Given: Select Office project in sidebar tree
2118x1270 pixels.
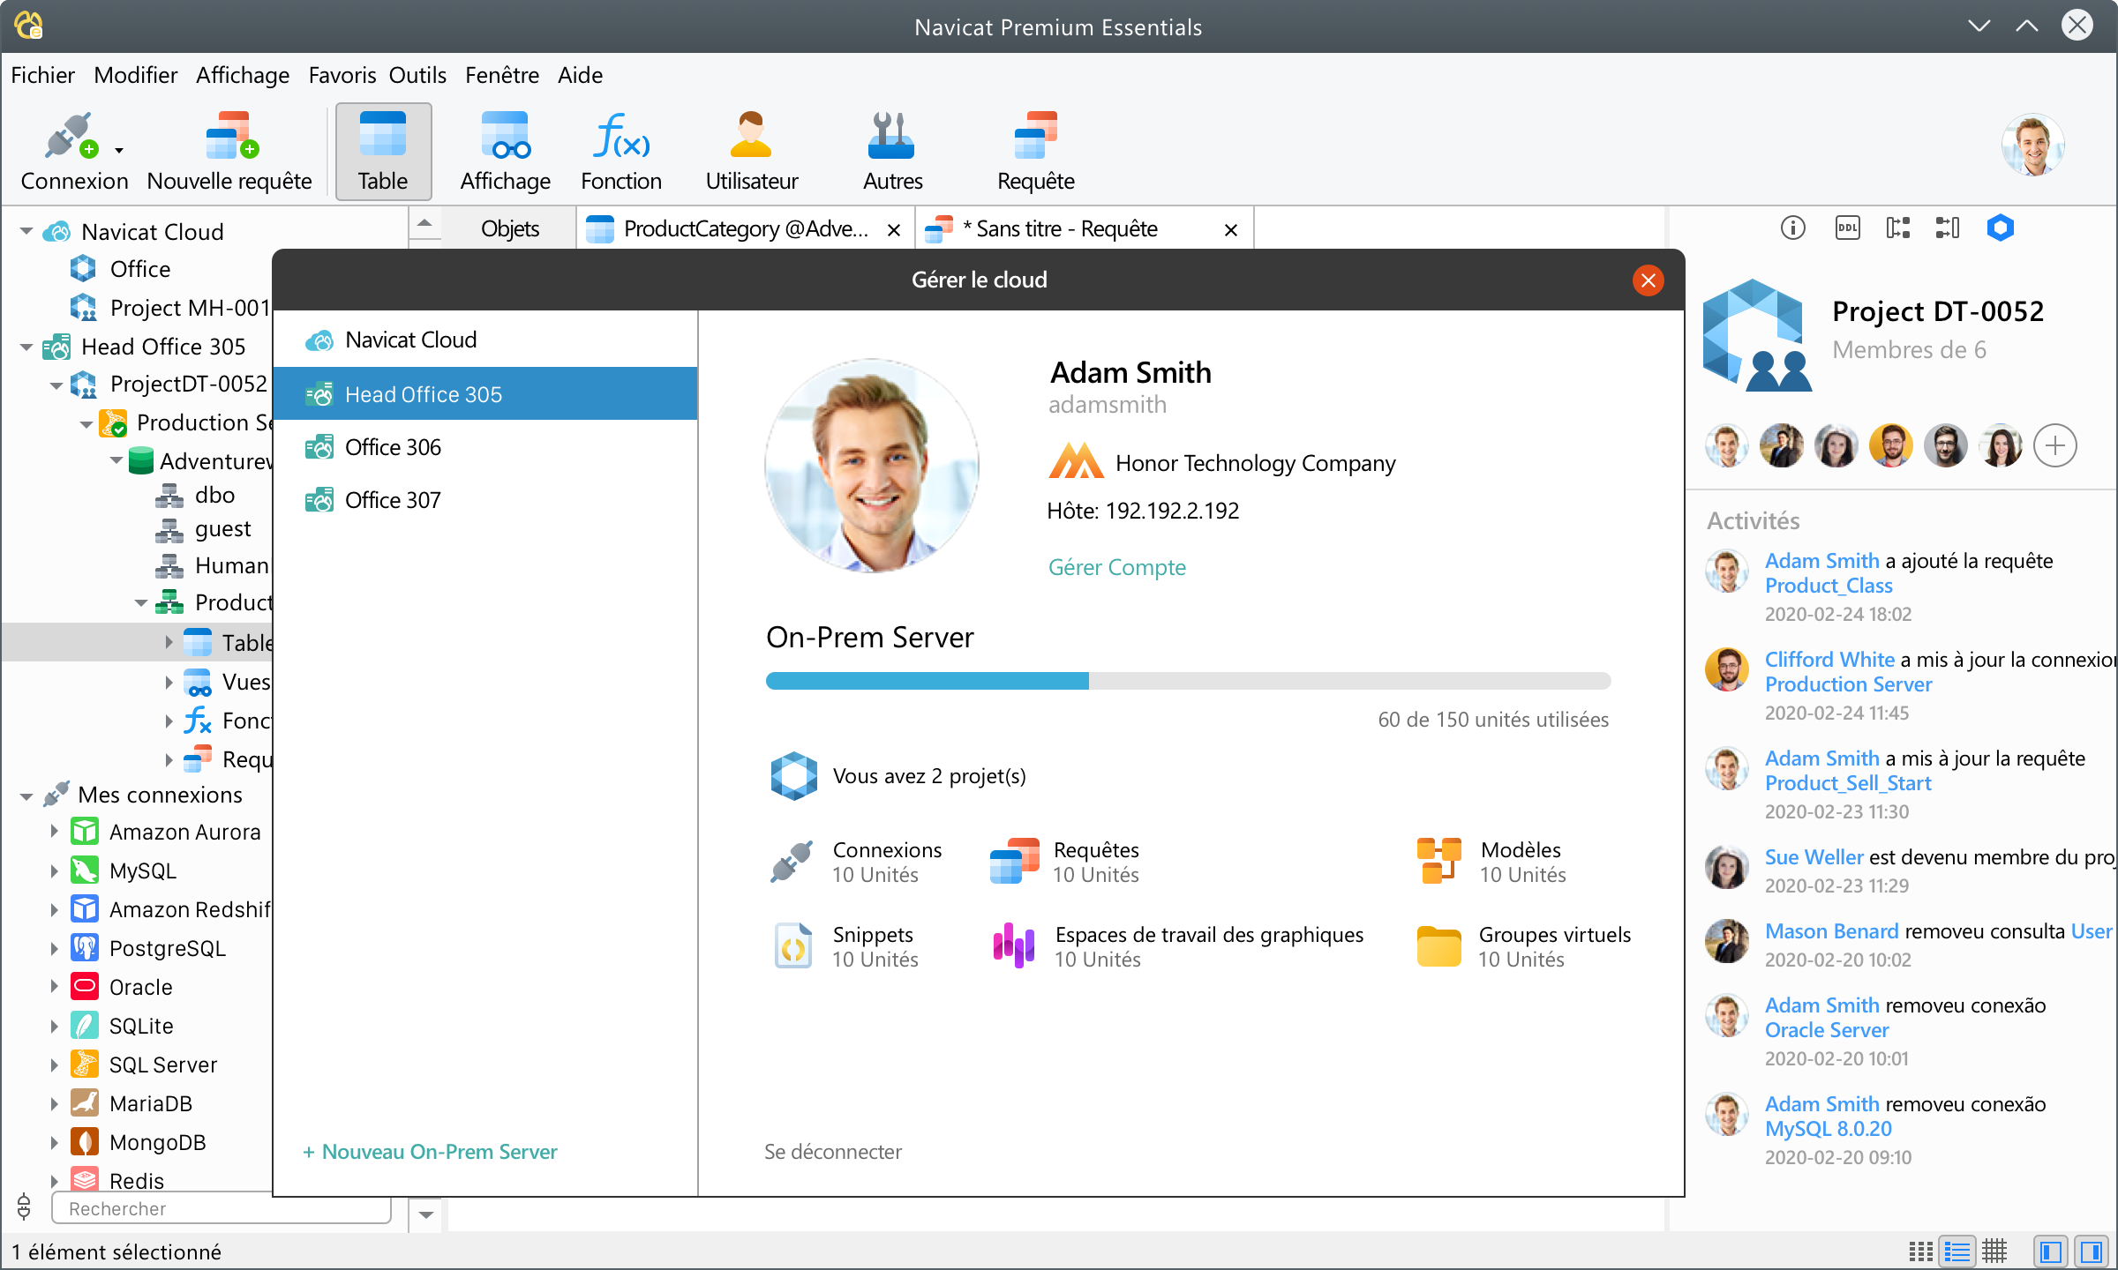Looking at the screenshot, I should coord(139,269).
